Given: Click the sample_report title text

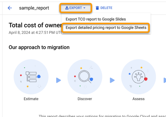Looking at the screenshot, I should pyautogui.click(x=34, y=8).
